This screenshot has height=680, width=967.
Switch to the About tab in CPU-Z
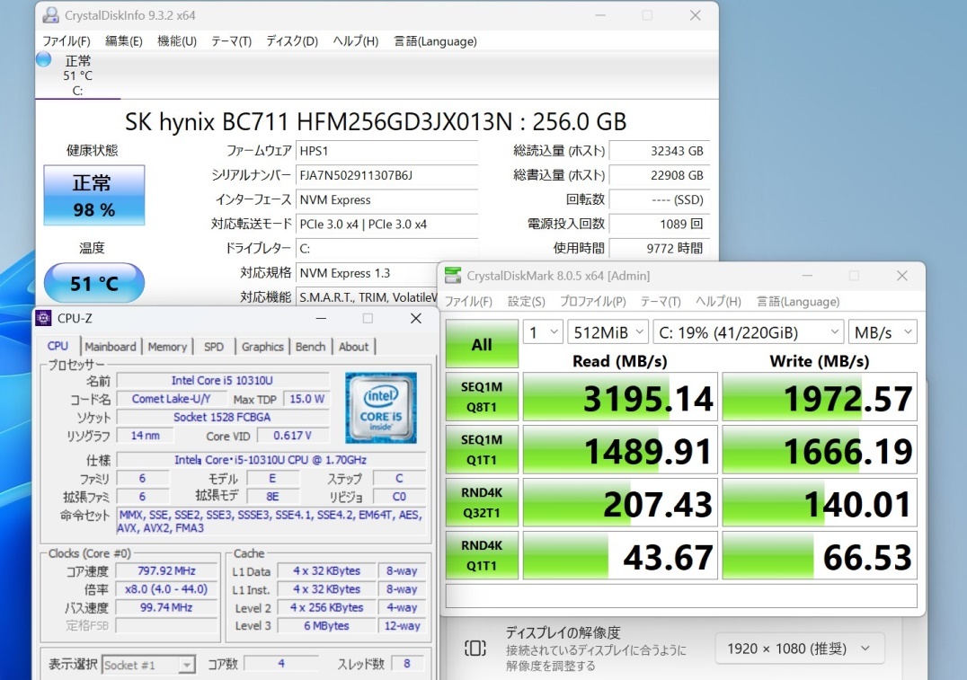(x=353, y=347)
